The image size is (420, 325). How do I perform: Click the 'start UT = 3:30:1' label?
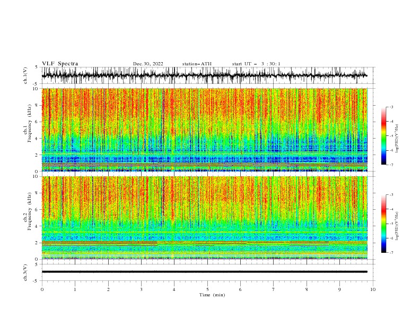256,64
